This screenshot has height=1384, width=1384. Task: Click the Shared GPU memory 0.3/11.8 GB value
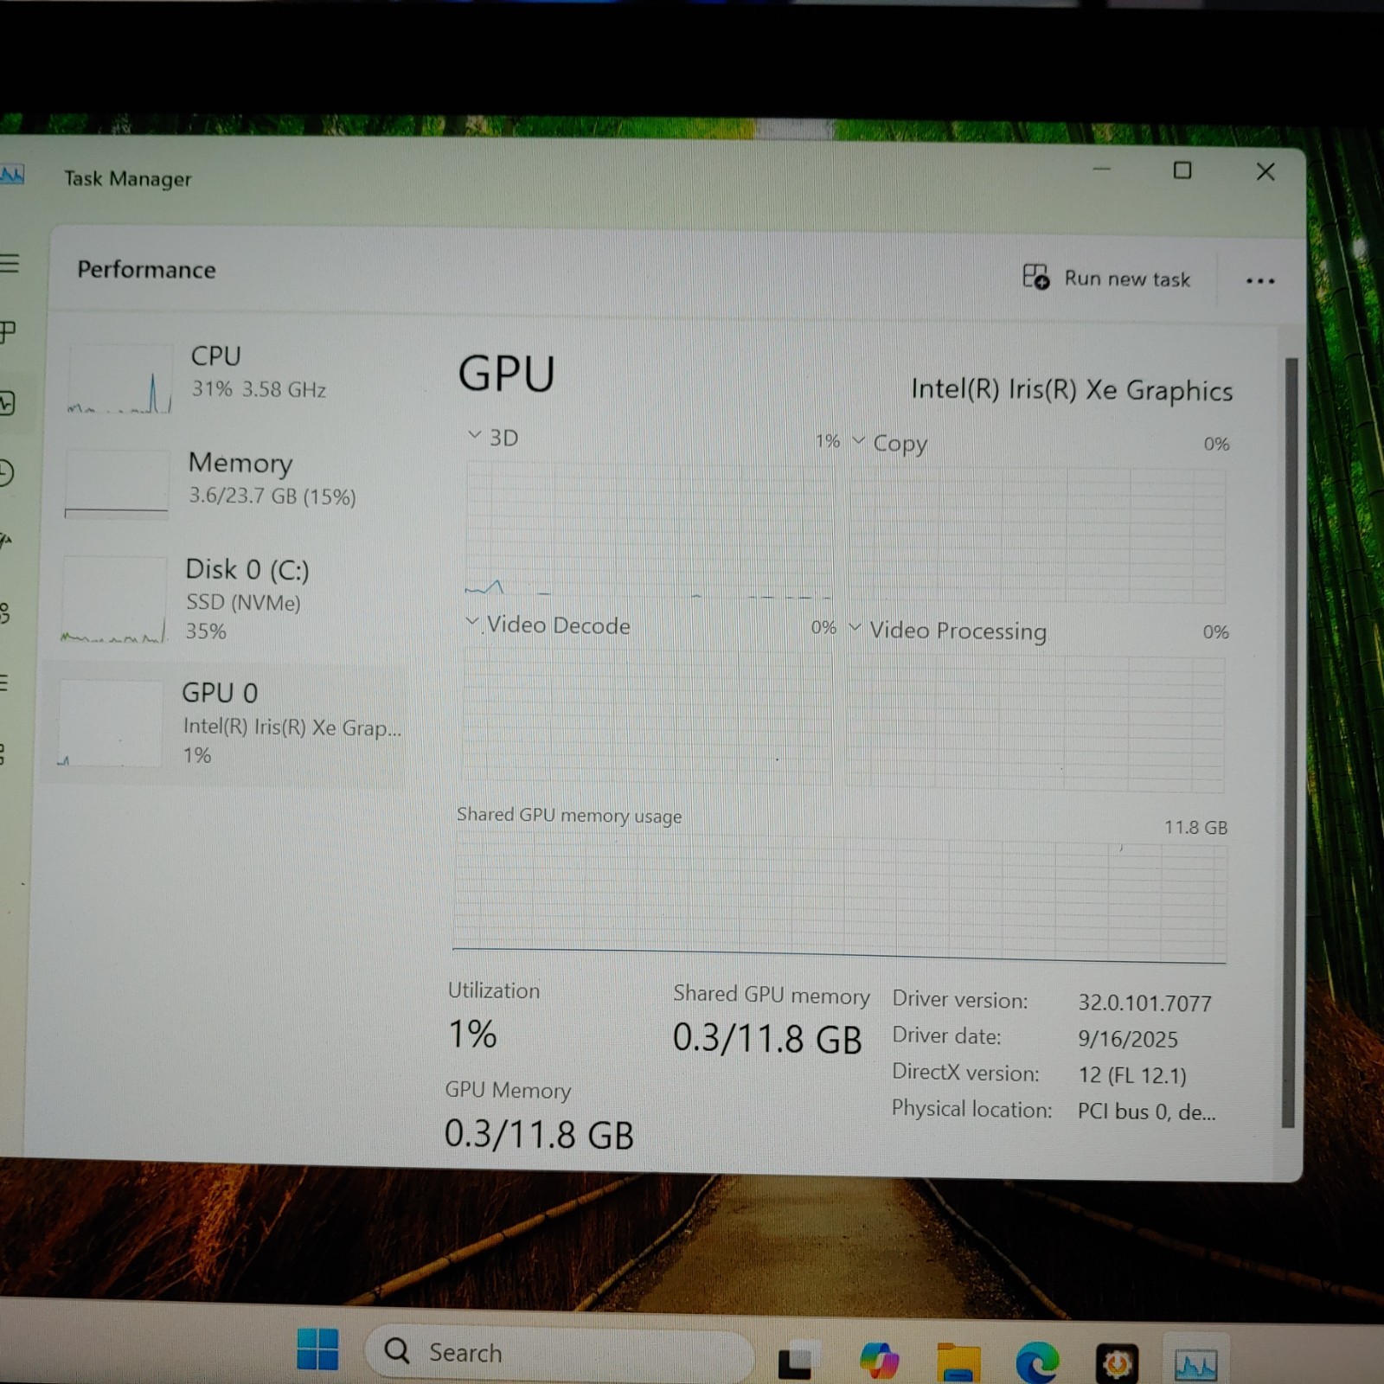coord(767,1038)
